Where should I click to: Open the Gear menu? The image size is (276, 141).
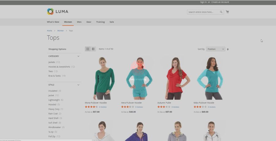pos(89,22)
